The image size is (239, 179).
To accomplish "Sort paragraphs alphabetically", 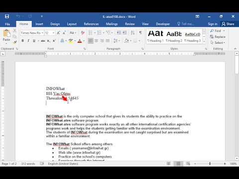I will 132,33.
